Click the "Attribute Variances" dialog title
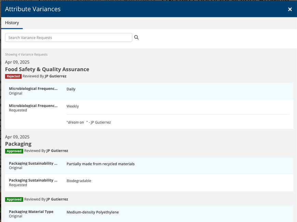This screenshot has width=297, height=222. [33, 9]
